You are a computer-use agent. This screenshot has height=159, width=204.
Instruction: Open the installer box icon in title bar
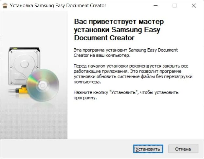pyautogui.click(x=5, y=6)
